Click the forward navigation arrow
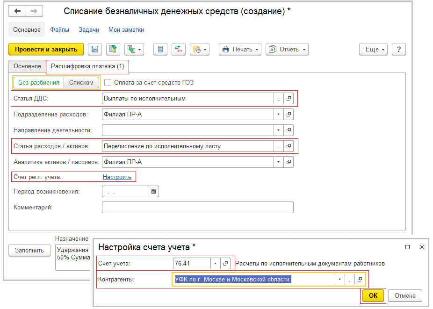Viewport: 433px width, 309px height. (34, 11)
